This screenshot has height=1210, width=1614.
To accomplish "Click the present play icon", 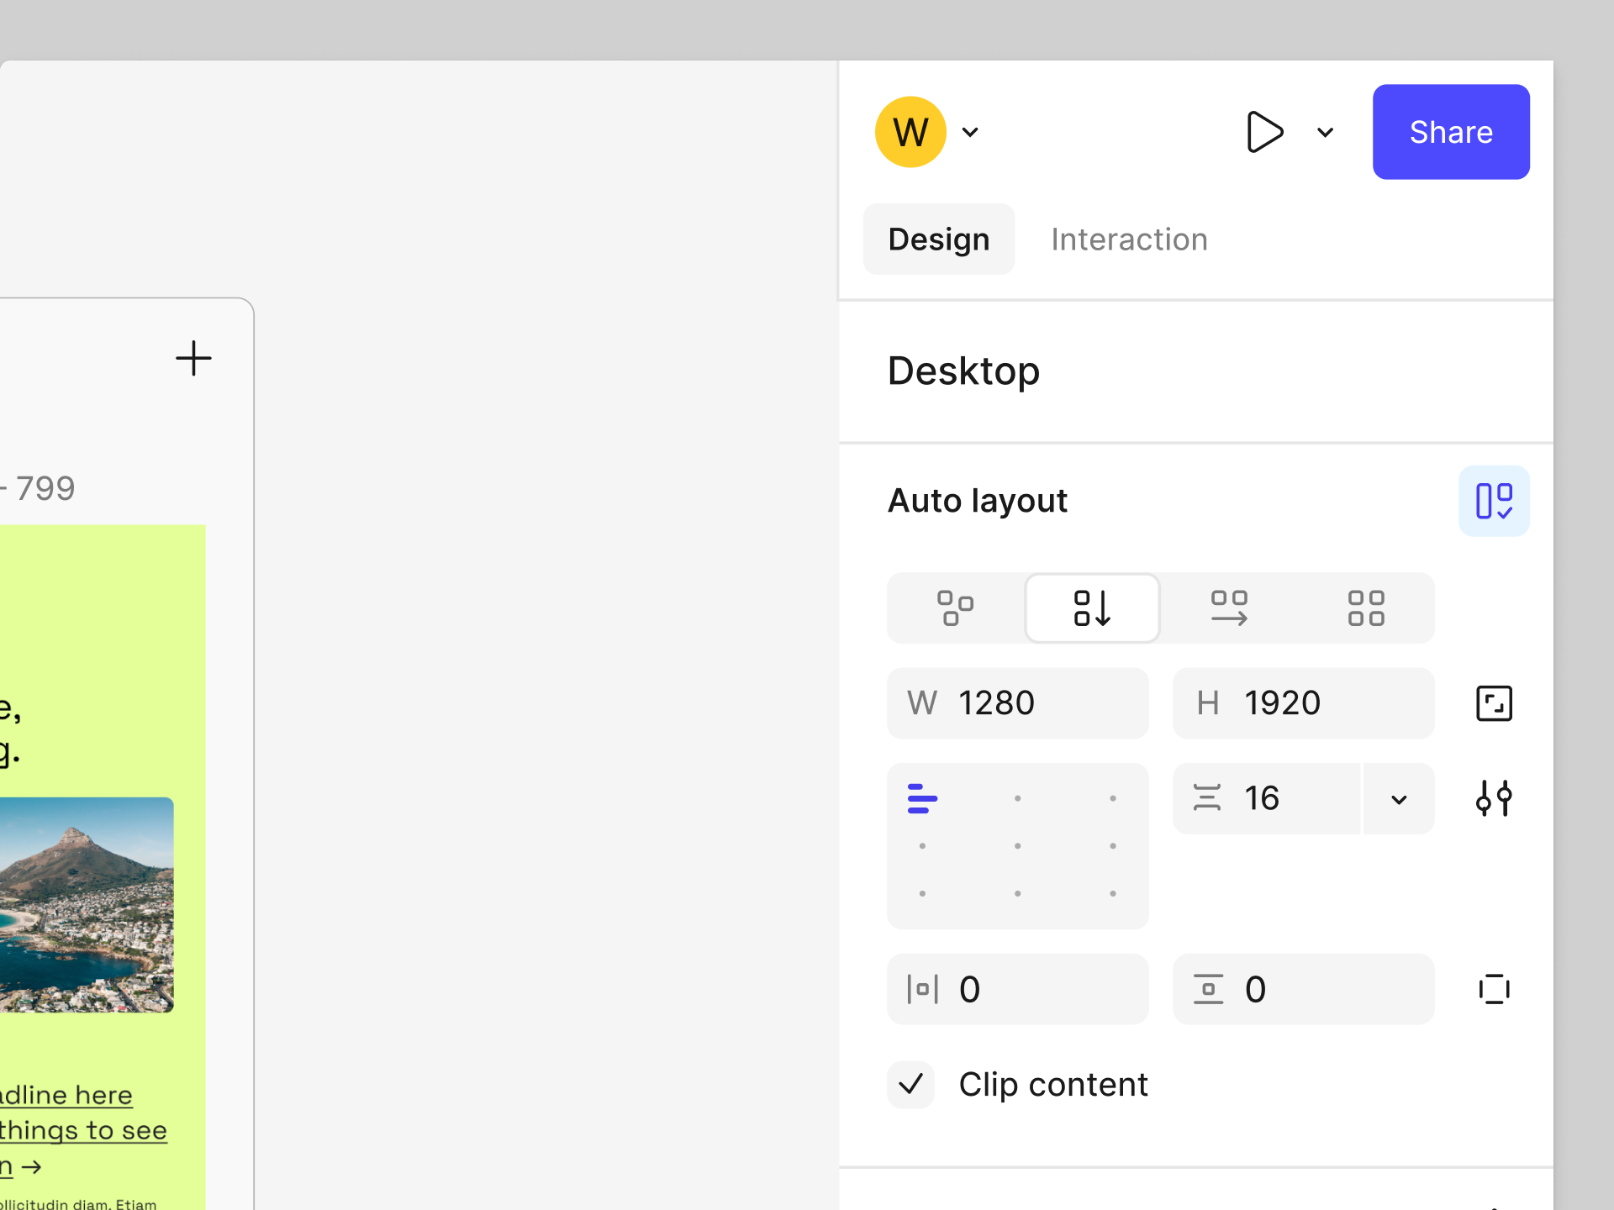I will pos(1265,132).
